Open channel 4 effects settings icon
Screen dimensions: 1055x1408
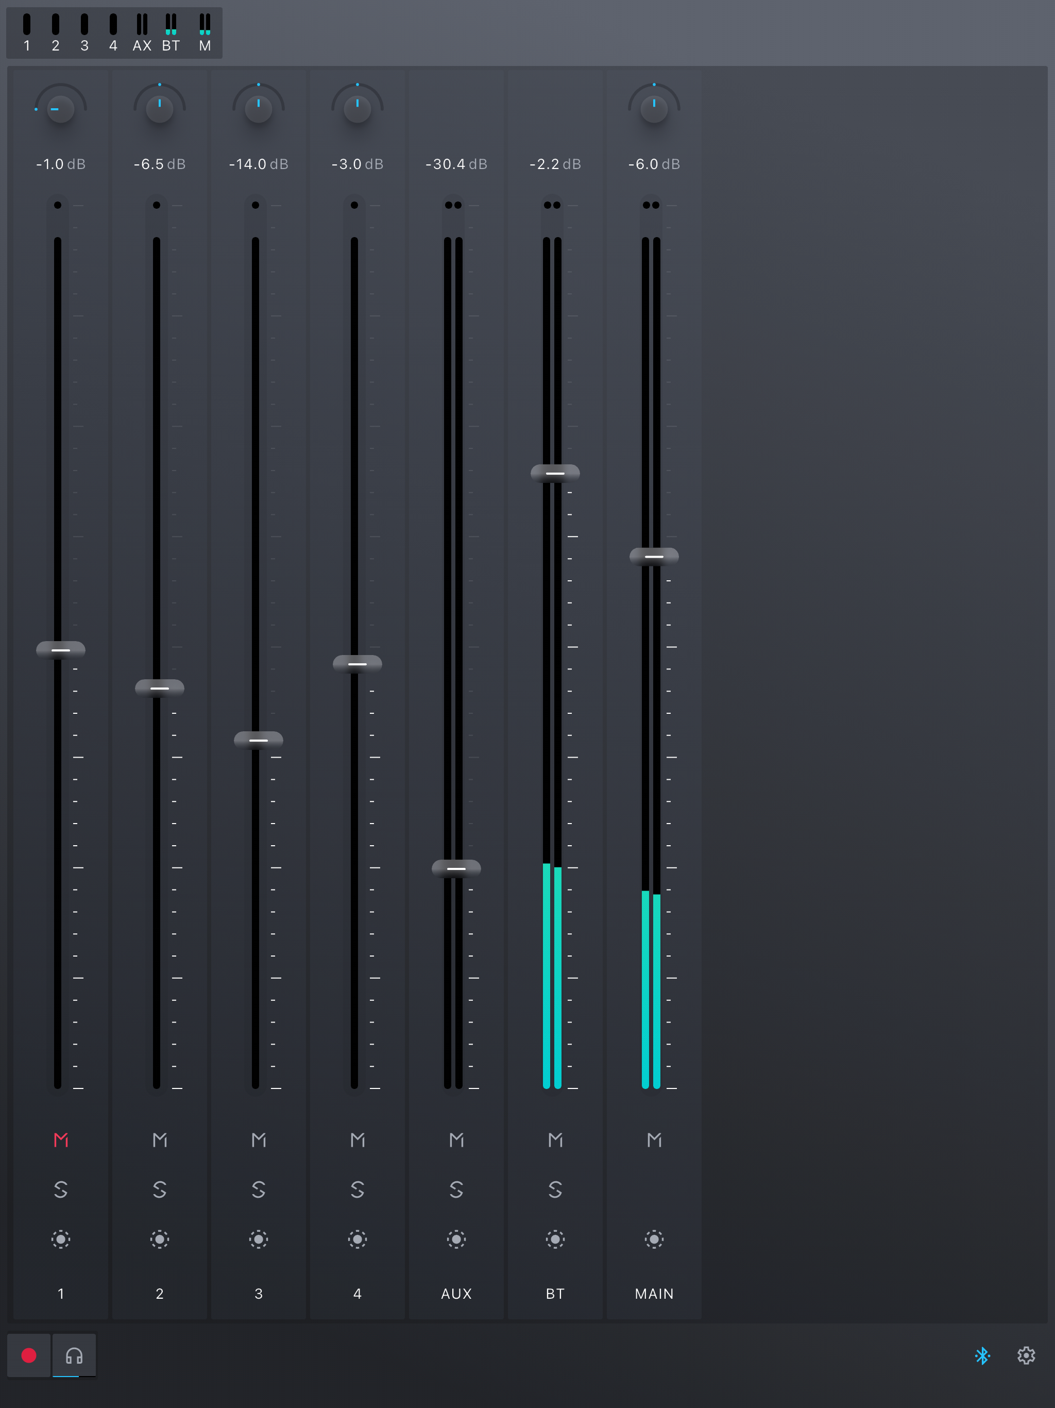(358, 1238)
